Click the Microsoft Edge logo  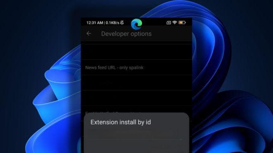tap(136, 24)
